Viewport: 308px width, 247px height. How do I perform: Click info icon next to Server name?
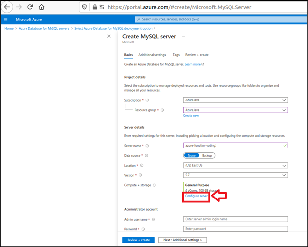(147, 146)
